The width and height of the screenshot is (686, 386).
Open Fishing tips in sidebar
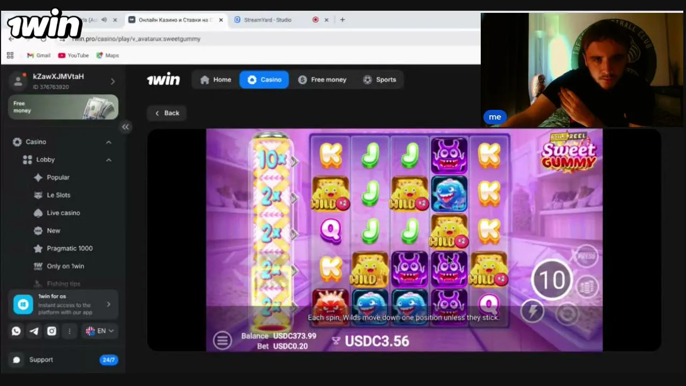tap(63, 284)
